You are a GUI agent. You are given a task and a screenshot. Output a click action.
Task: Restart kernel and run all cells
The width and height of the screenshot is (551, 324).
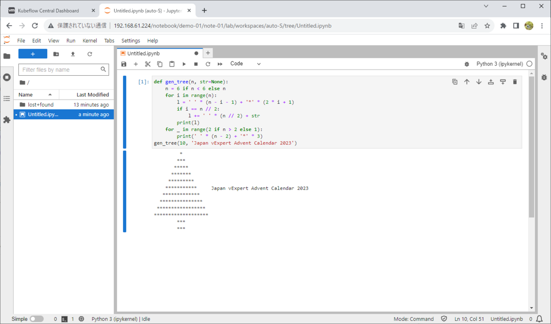pyautogui.click(x=220, y=64)
